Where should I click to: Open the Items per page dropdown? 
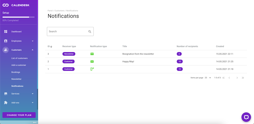tap(208, 78)
